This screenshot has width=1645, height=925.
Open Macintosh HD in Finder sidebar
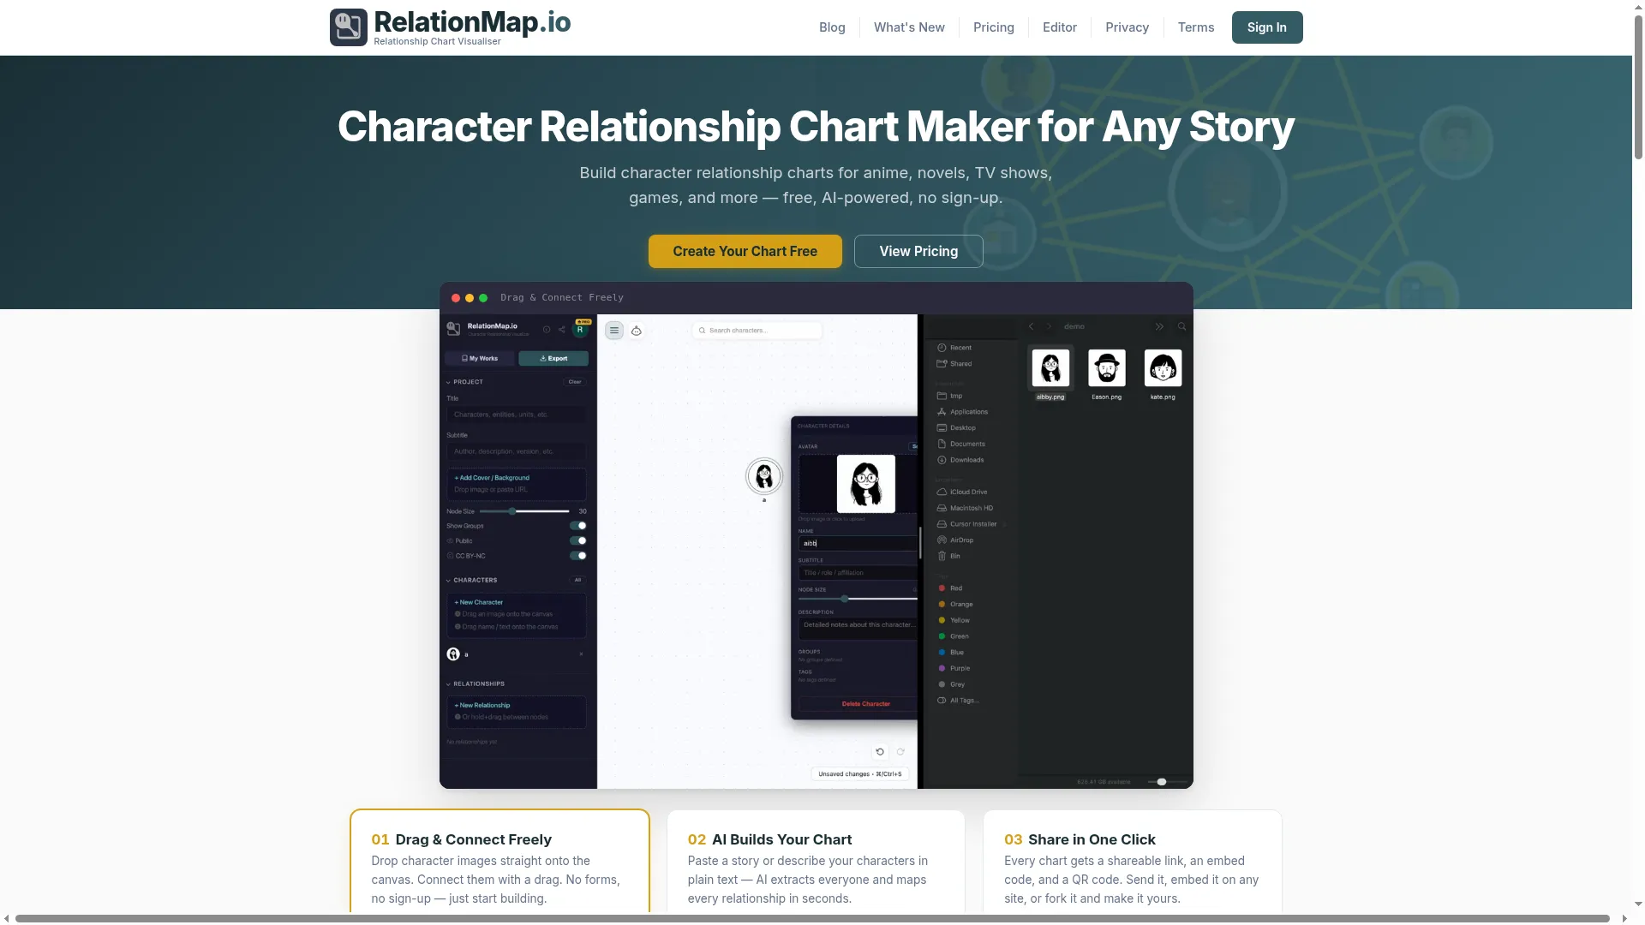pyautogui.click(x=966, y=508)
